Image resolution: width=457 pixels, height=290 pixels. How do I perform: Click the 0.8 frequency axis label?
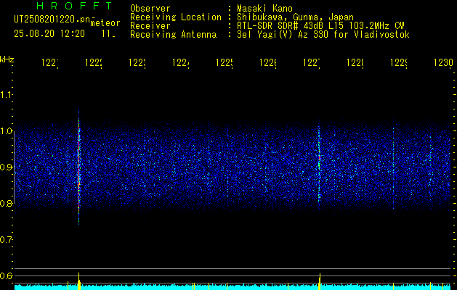pyautogui.click(x=6, y=203)
